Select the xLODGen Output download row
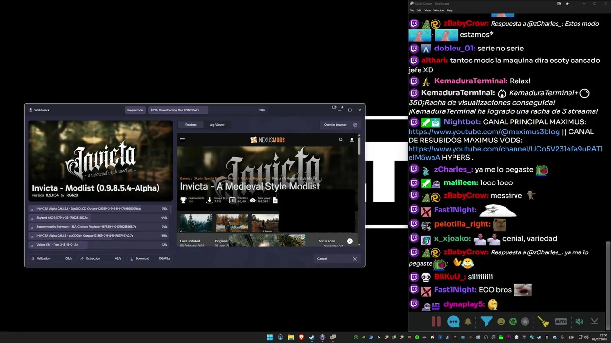This screenshot has height=343, width=611. tap(100, 236)
